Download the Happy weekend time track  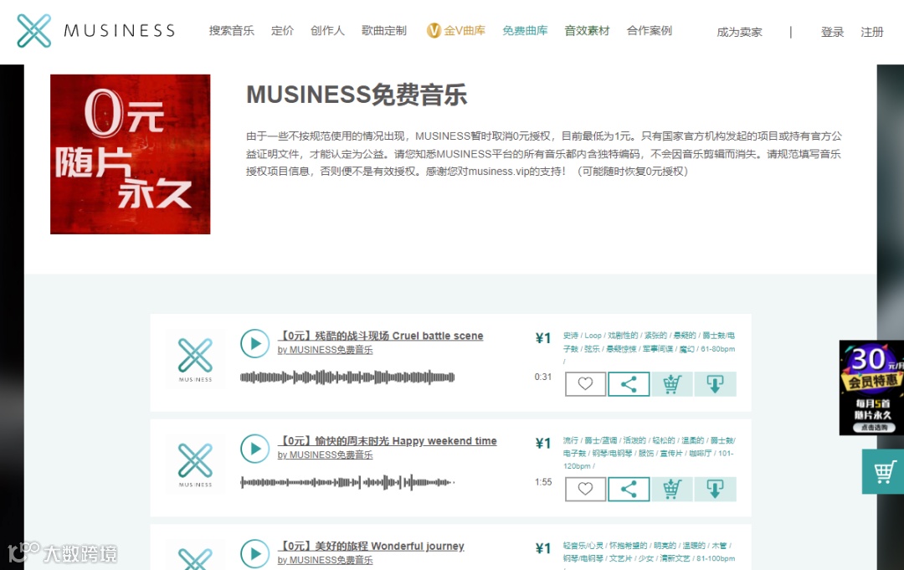pos(716,490)
